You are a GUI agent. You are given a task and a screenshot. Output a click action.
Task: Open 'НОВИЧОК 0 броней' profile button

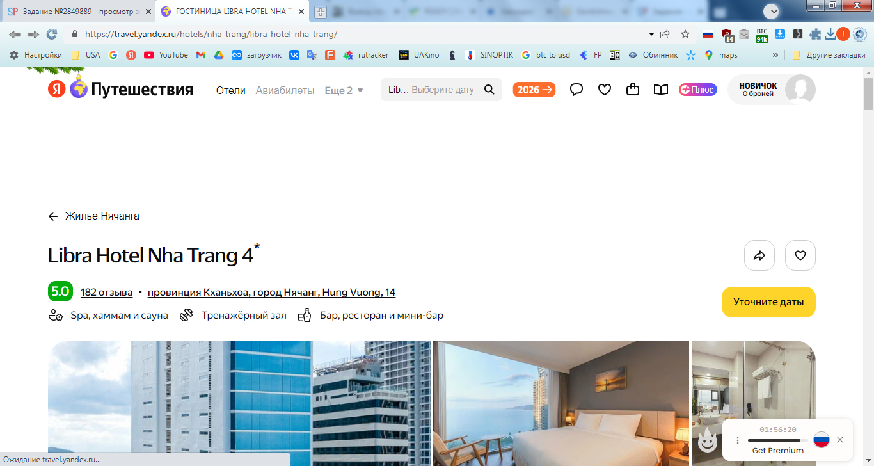pyautogui.click(x=772, y=90)
